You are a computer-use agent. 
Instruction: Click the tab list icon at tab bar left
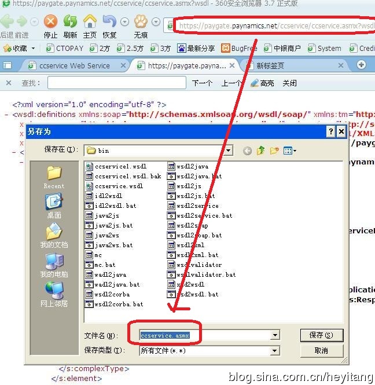(7, 65)
